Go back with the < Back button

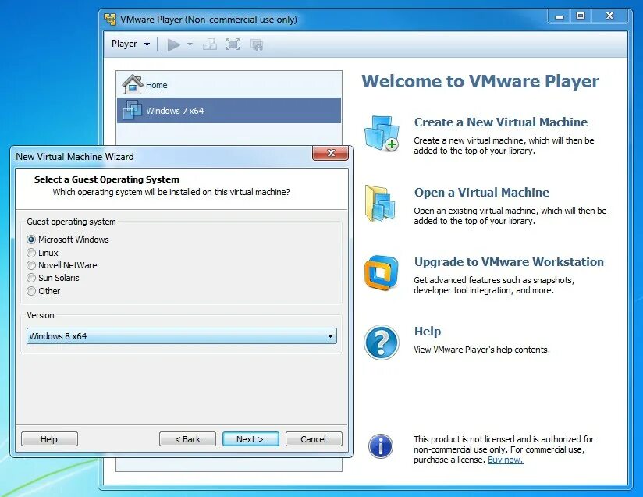187,439
